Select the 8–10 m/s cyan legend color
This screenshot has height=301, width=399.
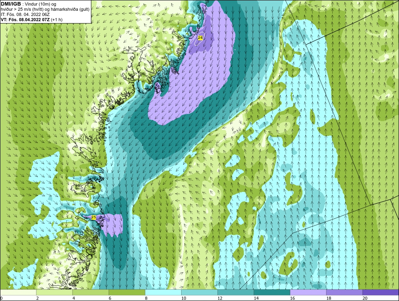tap(163, 292)
